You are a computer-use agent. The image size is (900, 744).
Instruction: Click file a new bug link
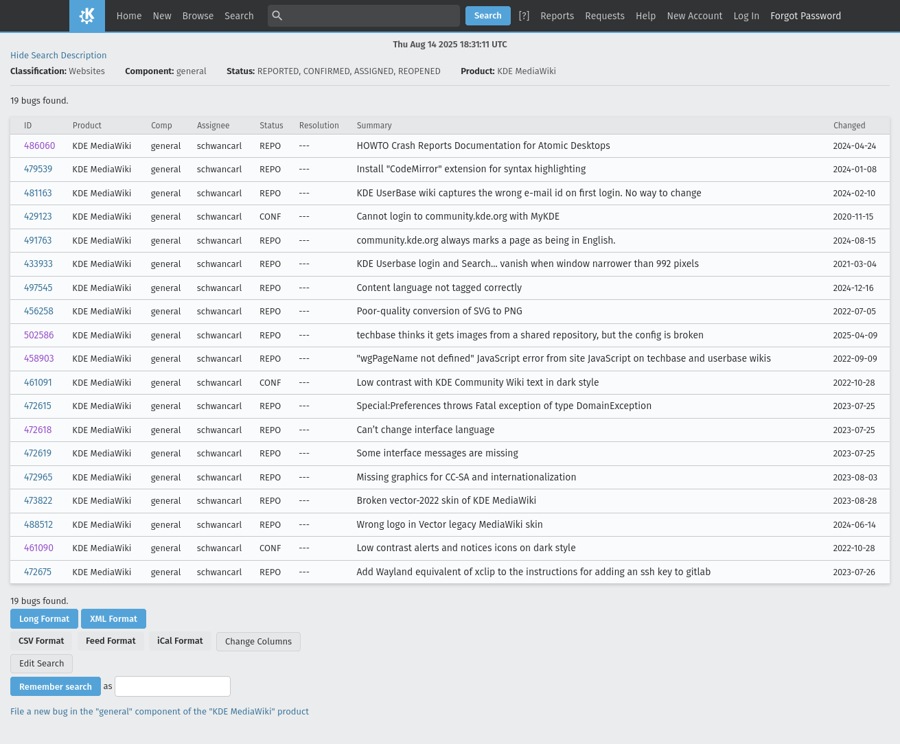159,712
